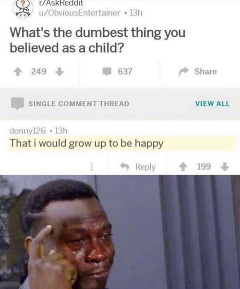
Task: Tap the single comment thread bubble icon
Action: coord(18,104)
